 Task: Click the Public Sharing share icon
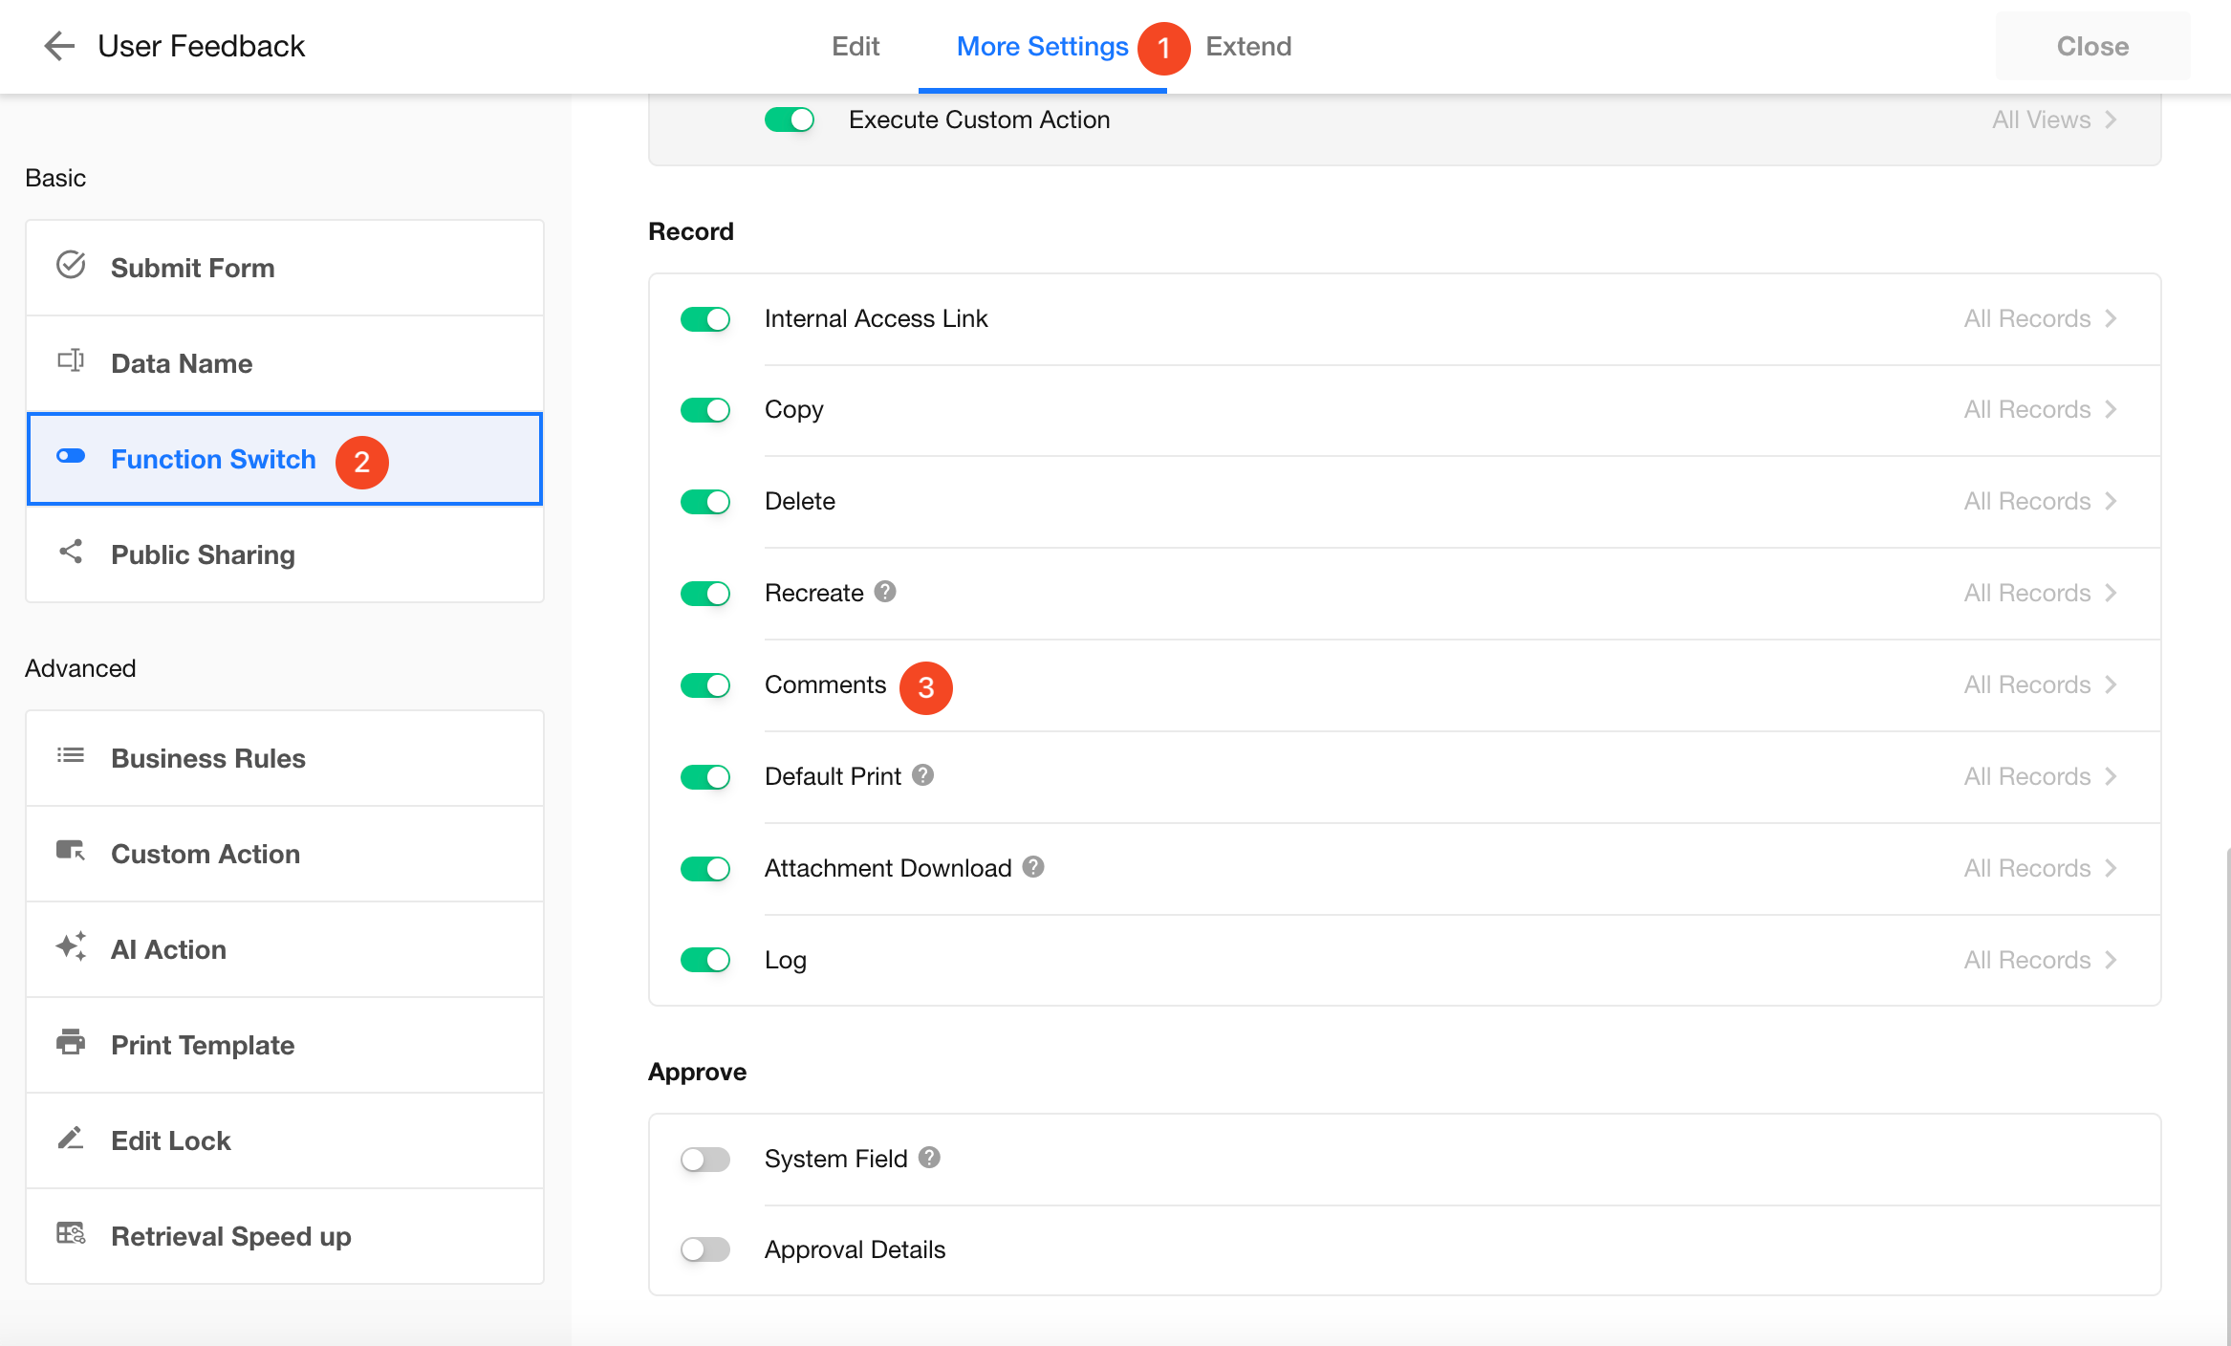click(x=71, y=552)
